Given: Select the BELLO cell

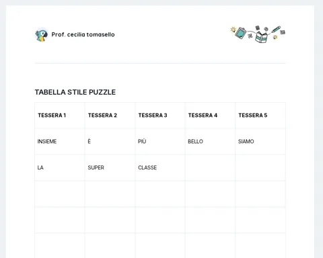Looking at the screenshot, I should (210, 142).
